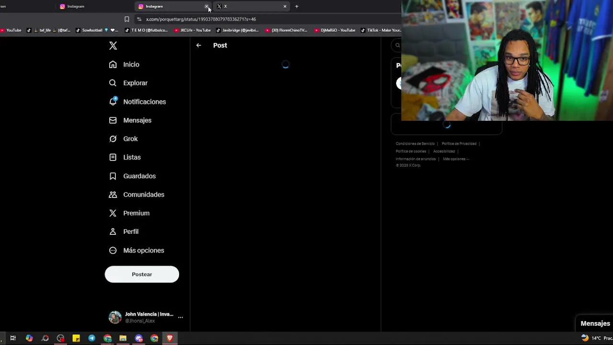The height and width of the screenshot is (345, 613).
Task: Click the bookmark icon beside address bar
Action: pos(126,19)
